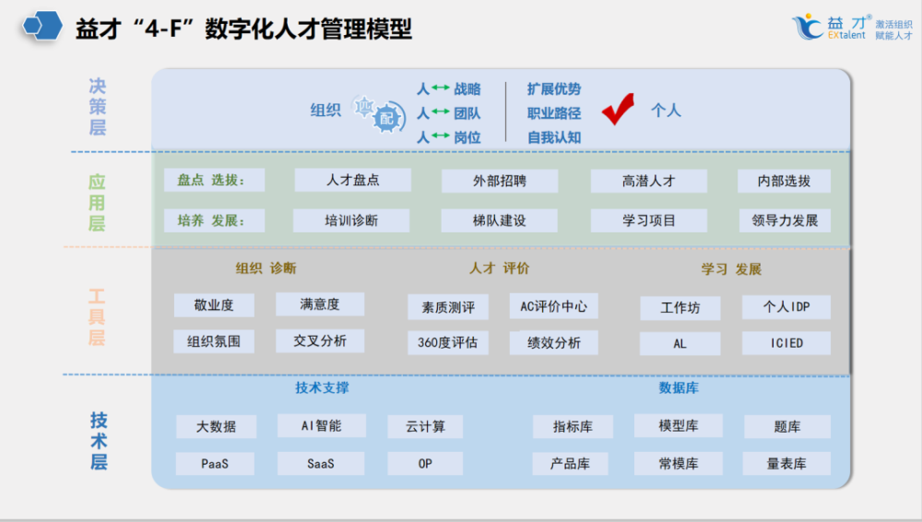Click the AC评价中心 box
Screen dimensions: 922x522
pos(553,306)
